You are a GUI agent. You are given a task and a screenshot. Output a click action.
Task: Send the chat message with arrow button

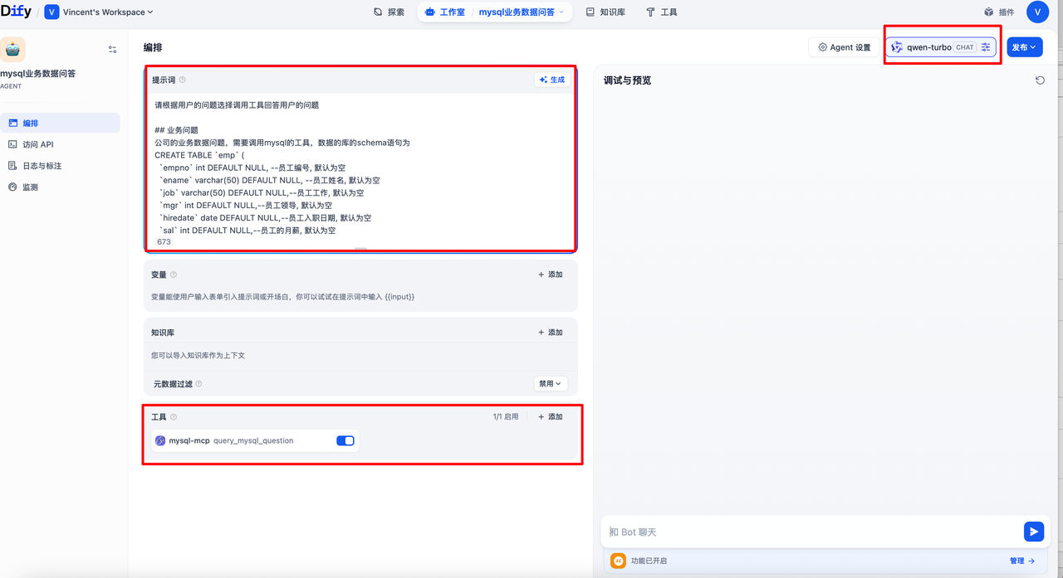coord(1034,532)
